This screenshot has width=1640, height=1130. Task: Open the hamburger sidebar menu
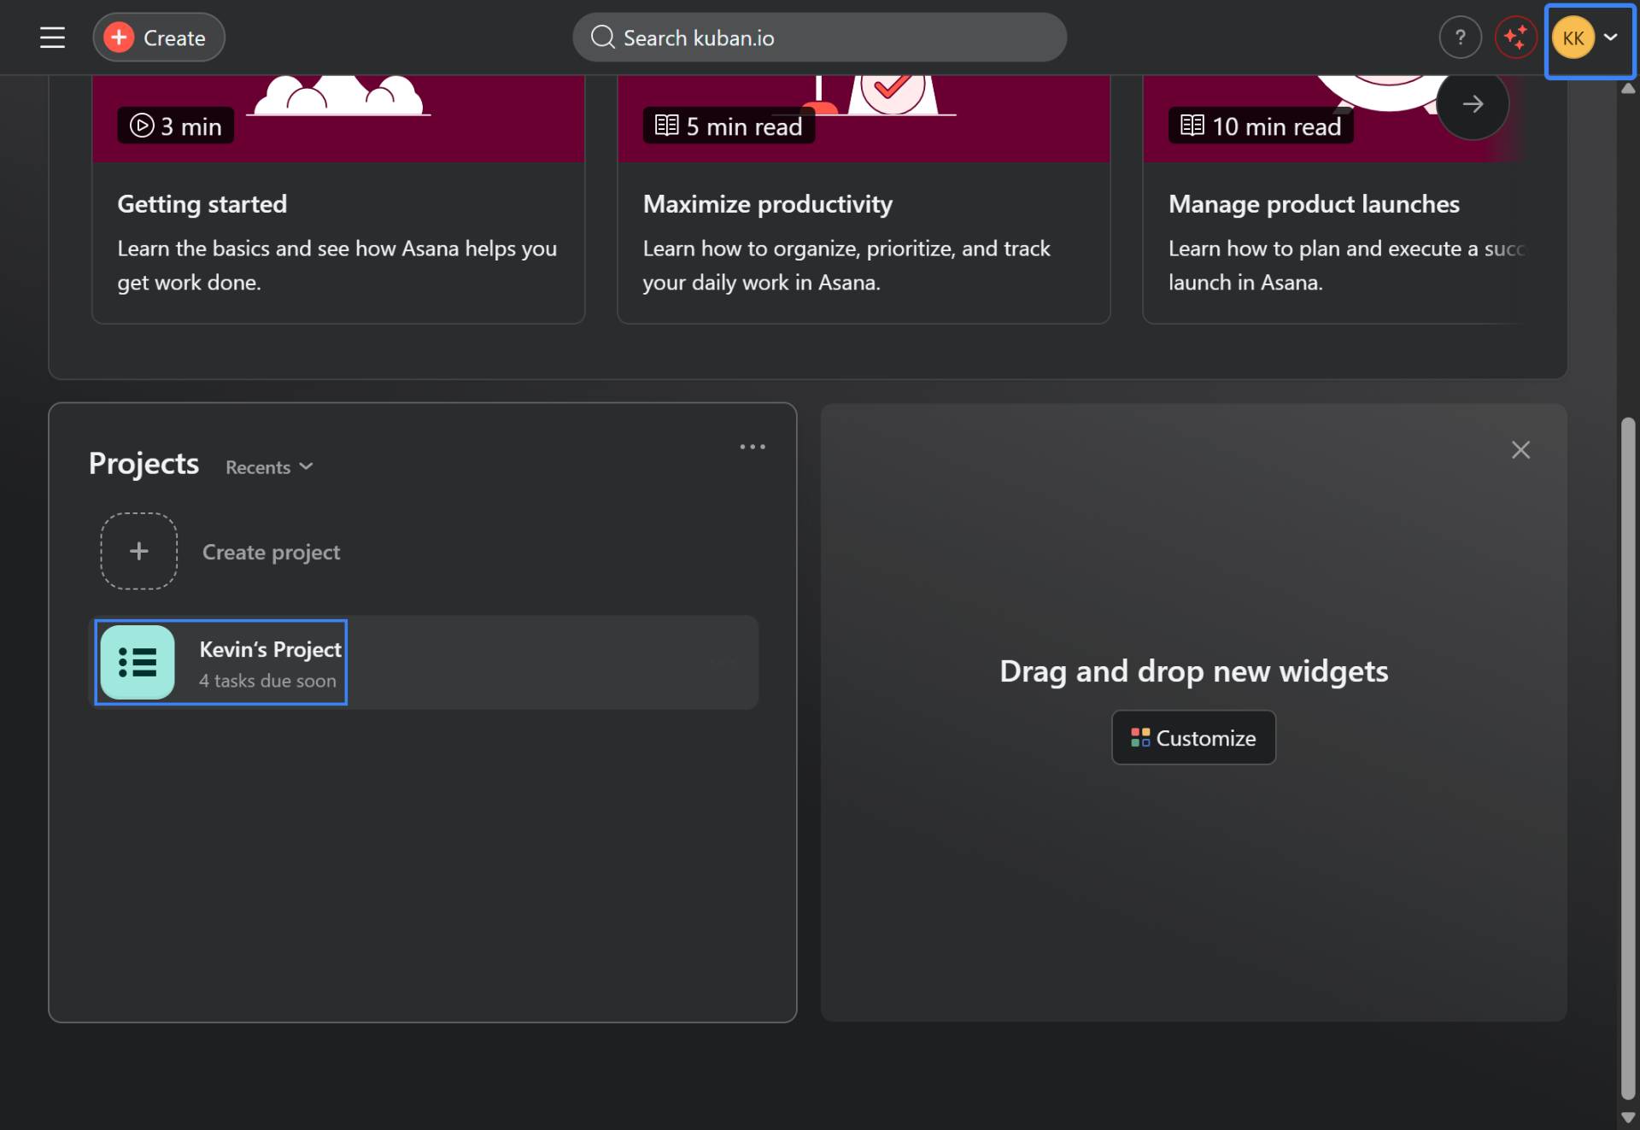[52, 38]
